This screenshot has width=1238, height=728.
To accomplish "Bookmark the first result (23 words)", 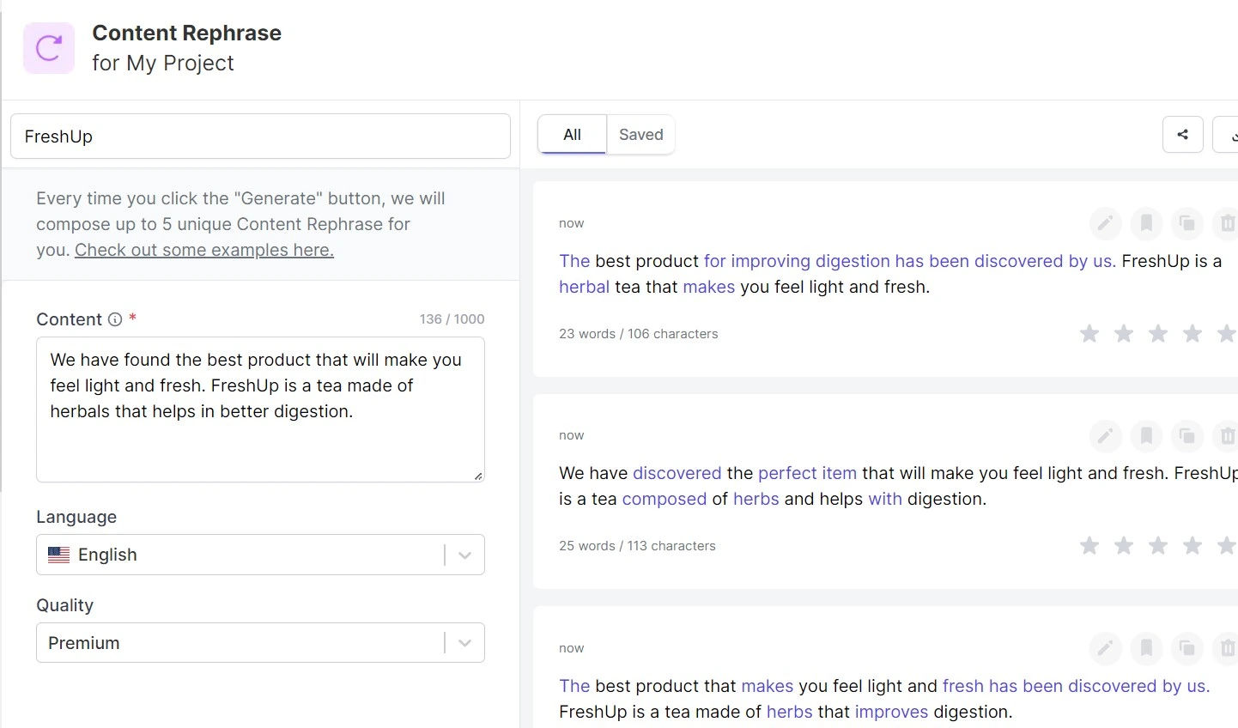I will [x=1146, y=224].
